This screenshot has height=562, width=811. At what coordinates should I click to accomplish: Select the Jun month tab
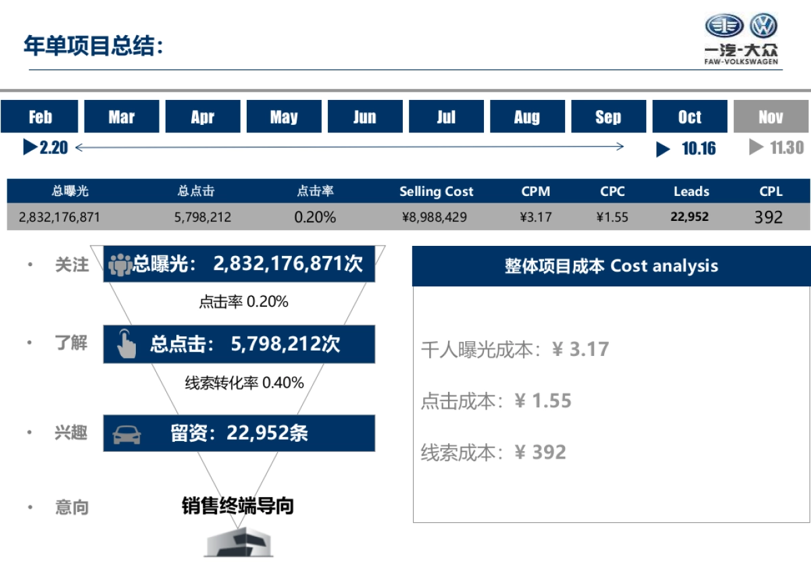[x=365, y=116]
